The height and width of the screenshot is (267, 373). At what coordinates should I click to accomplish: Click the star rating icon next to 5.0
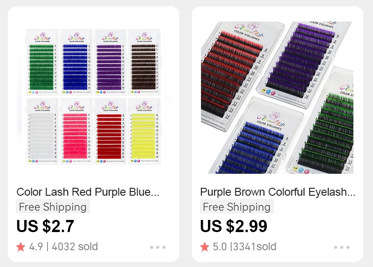tap(205, 246)
